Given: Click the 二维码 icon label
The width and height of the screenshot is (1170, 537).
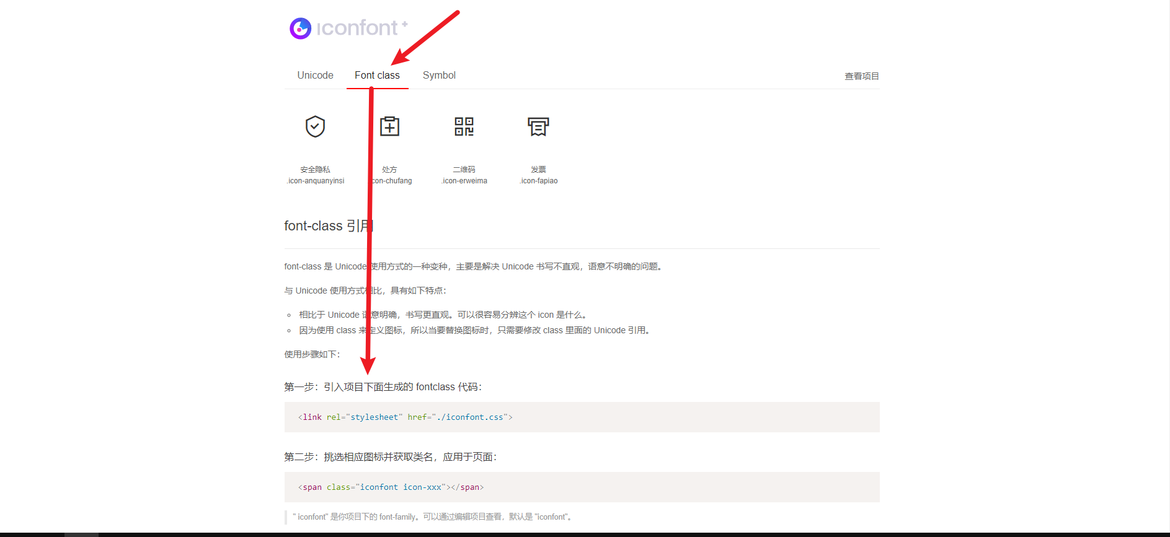Looking at the screenshot, I should pos(464,169).
